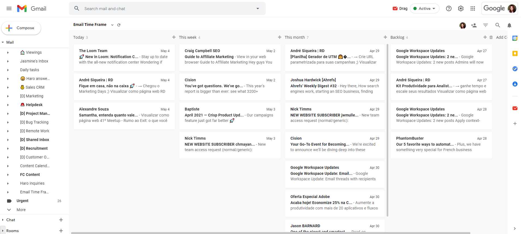Open the Drag add-on in side panel

[515, 108]
